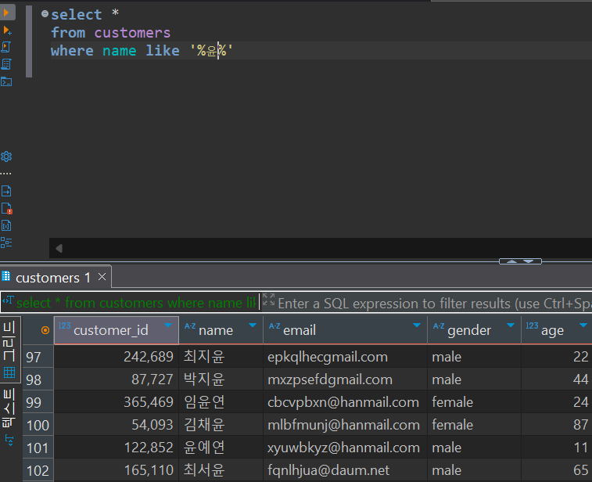Click the Execute SQL script icon

pos(6,47)
